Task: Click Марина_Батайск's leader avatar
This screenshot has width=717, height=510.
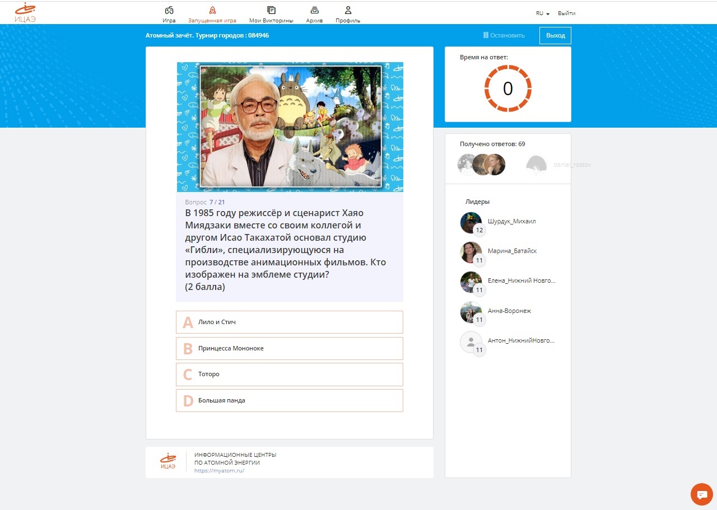Action: pyautogui.click(x=471, y=252)
